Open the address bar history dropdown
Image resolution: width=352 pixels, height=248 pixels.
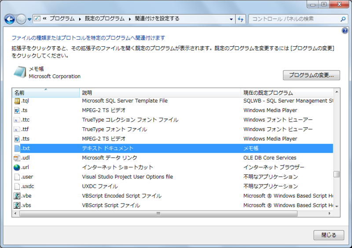(231, 19)
